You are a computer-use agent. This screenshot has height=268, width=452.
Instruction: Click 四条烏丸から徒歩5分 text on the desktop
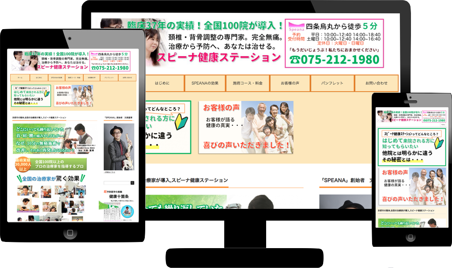click(341, 26)
